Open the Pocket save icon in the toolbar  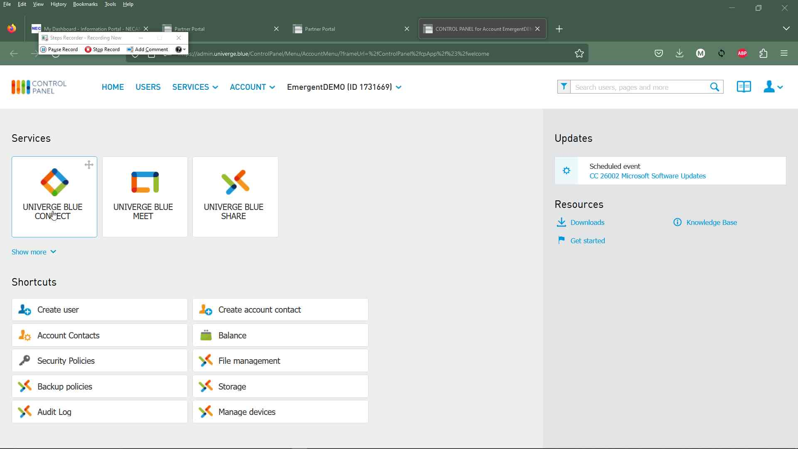659,53
